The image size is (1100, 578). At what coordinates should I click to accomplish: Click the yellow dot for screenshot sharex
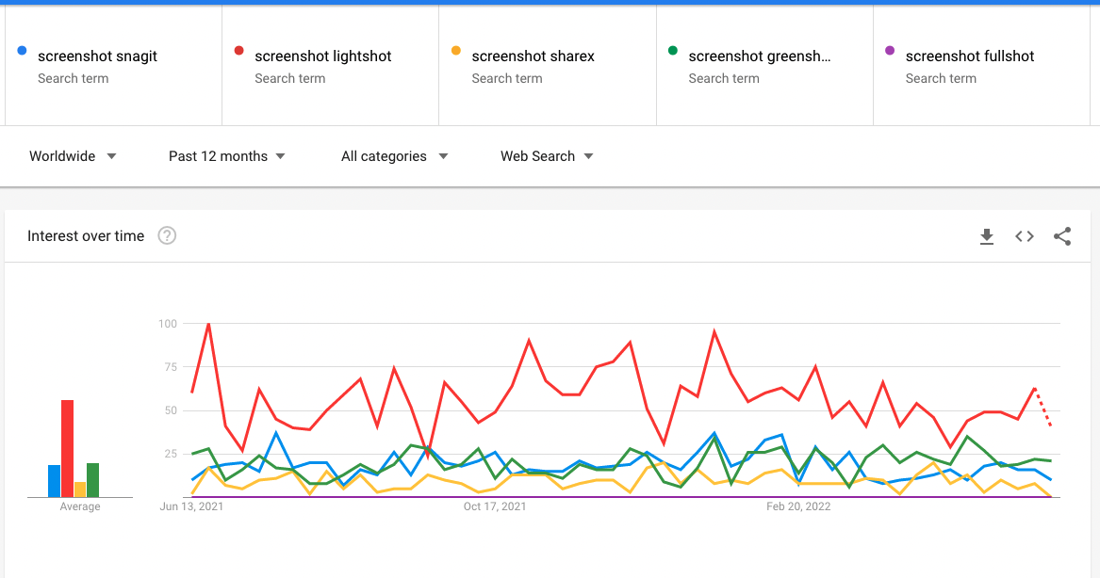click(x=455, y=51)
